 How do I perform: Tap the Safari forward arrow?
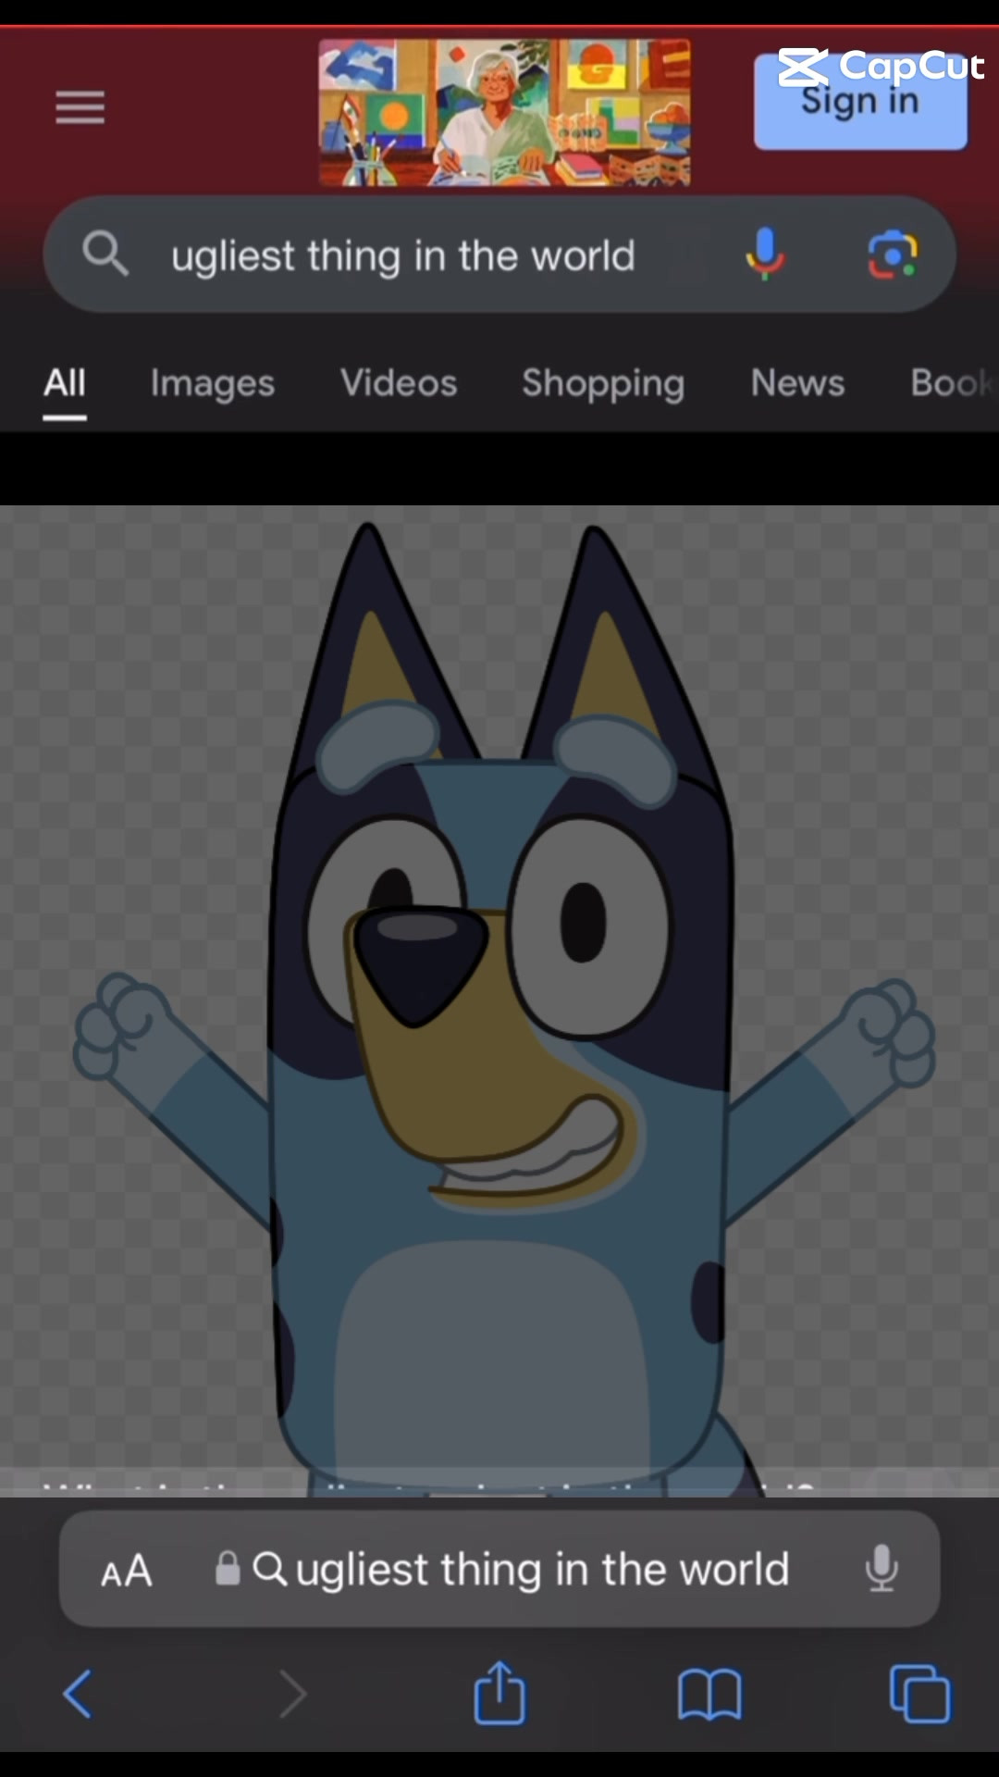[292, 1694]
